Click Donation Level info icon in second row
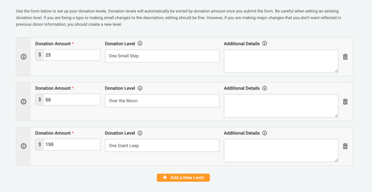The height and width of the screenshot is (192, 372). (140, 88)
